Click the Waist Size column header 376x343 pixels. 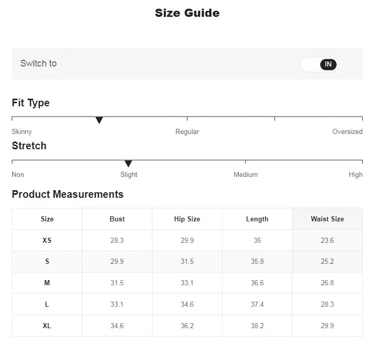pos(327,219)
